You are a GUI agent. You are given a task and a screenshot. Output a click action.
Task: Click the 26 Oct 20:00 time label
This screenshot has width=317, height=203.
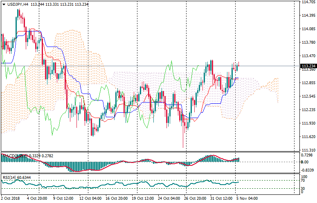click(x=195, y=199)
